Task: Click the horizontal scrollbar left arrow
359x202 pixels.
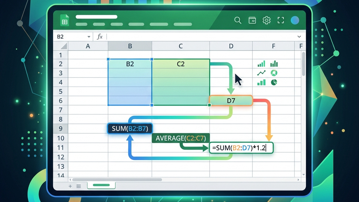Action: coord(70,180)
